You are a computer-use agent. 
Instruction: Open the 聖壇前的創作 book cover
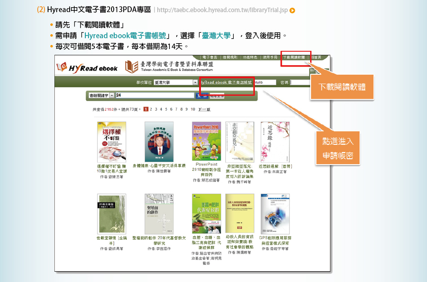(159, 214)
